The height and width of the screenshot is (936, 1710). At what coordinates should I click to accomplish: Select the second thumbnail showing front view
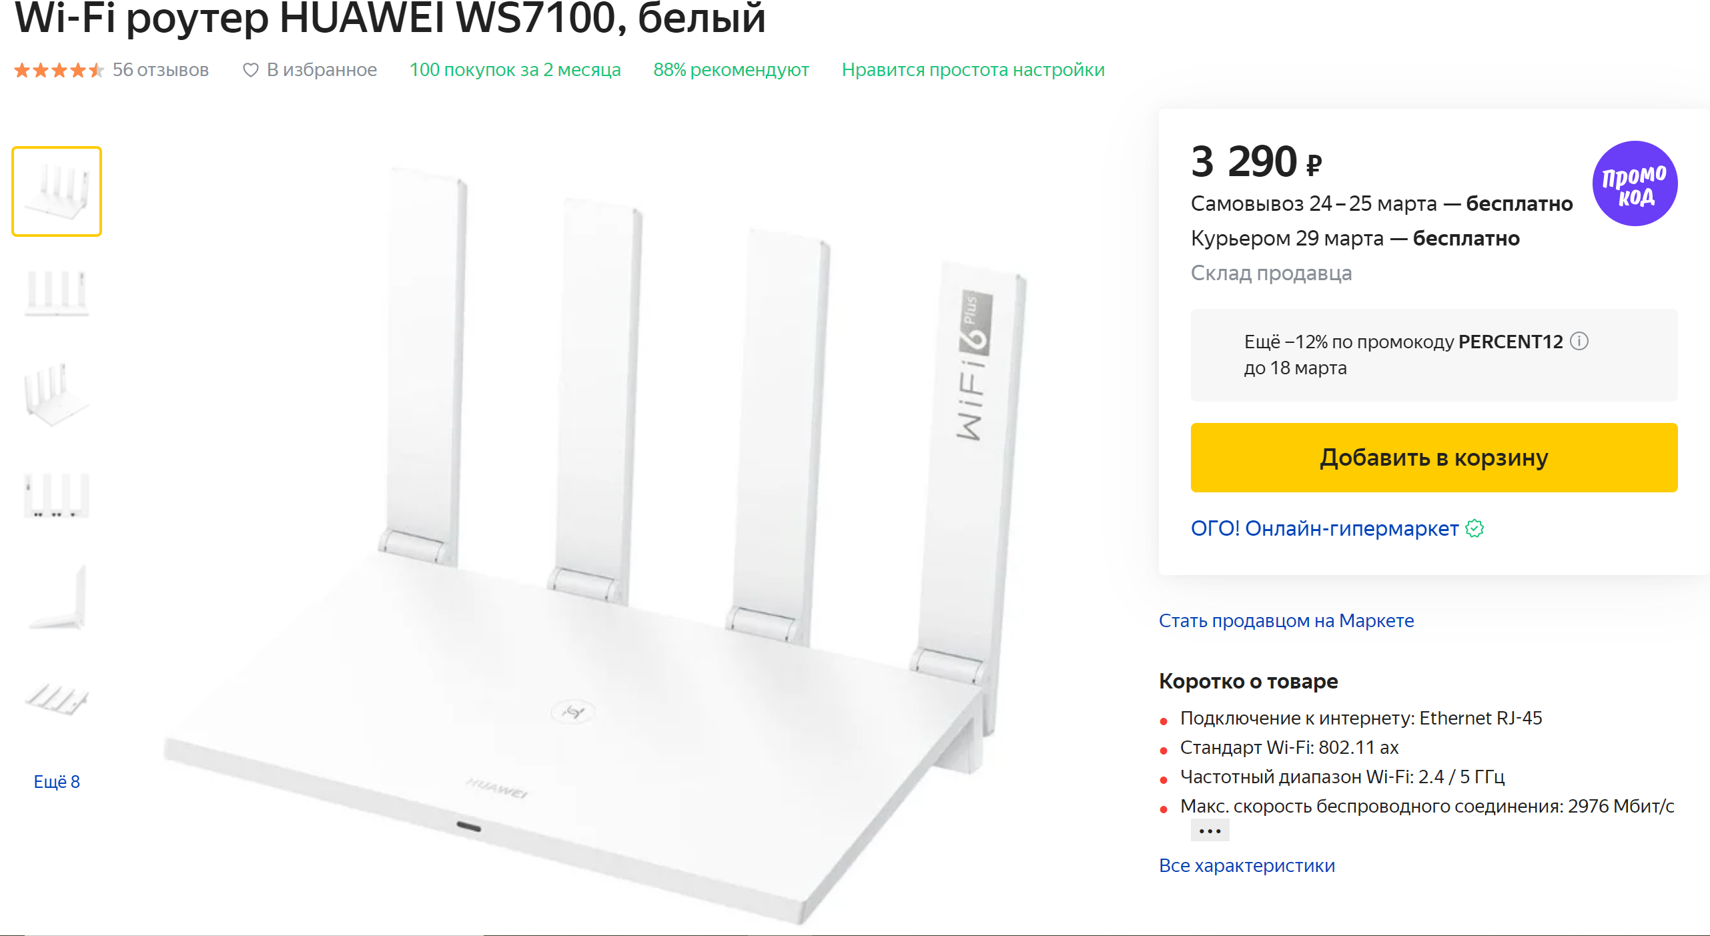click(57, 292)
